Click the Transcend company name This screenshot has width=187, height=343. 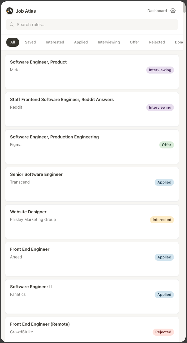coord(20,182)
